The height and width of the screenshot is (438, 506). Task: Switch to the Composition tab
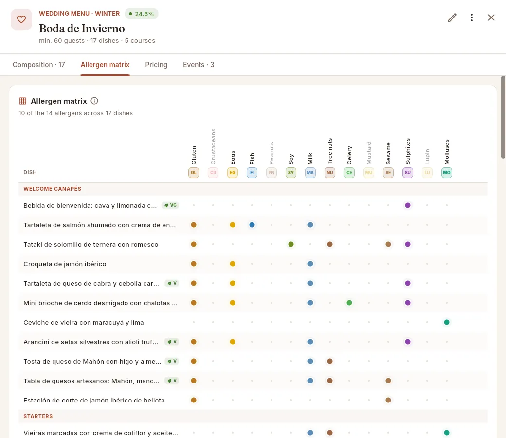[39, 65]
